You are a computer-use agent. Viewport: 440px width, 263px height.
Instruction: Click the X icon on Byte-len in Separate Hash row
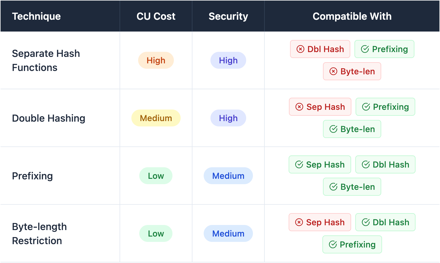tap(333, 71)
